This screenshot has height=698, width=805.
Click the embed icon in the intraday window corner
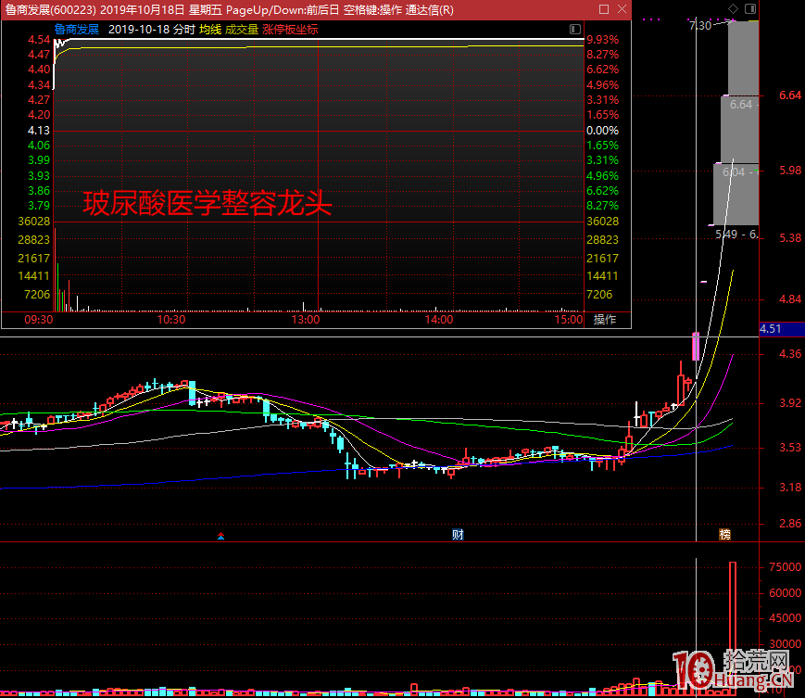[575, 29]
